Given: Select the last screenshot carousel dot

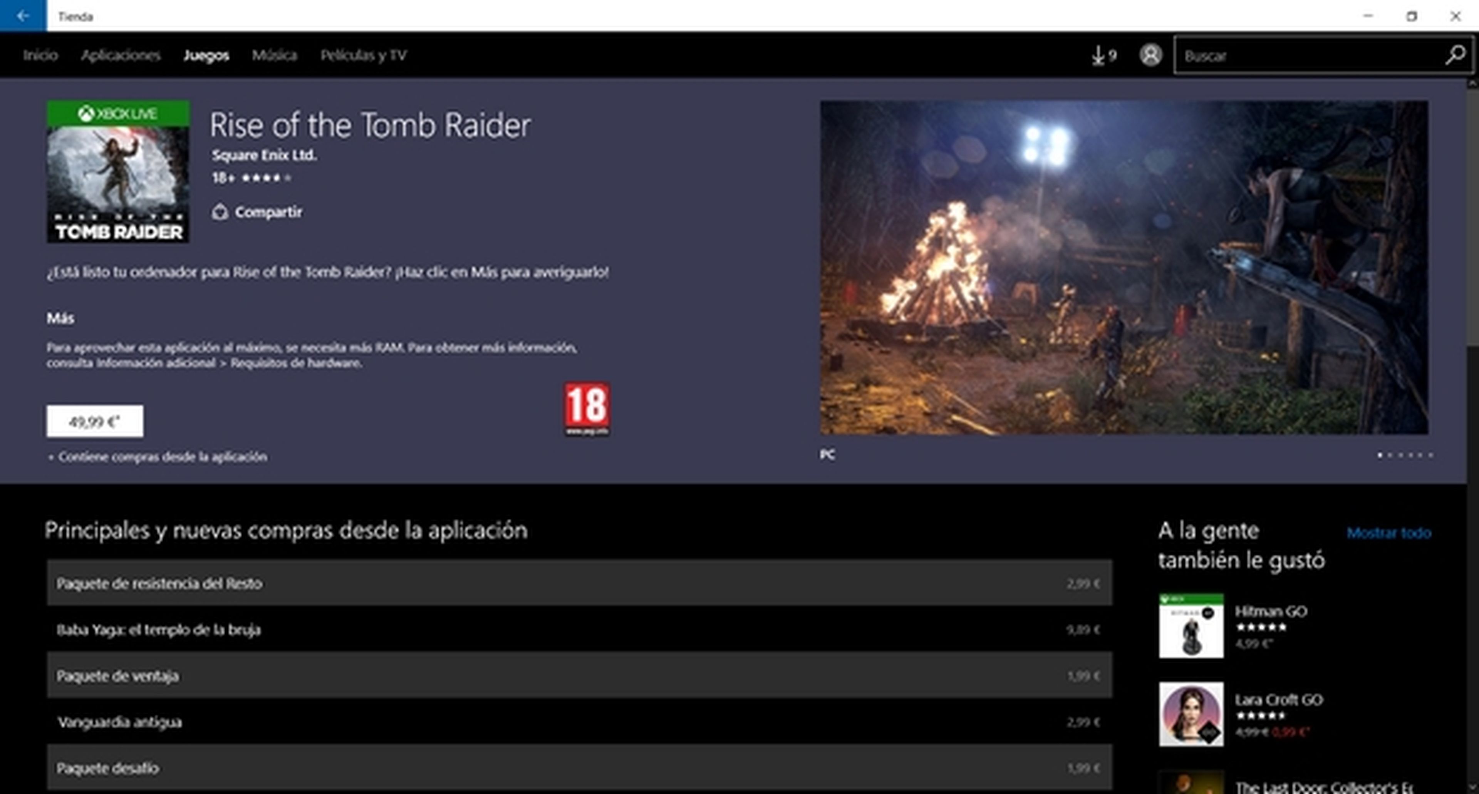Looking at the screenshot, I should pyautogui.click(x=1430, y=455).
